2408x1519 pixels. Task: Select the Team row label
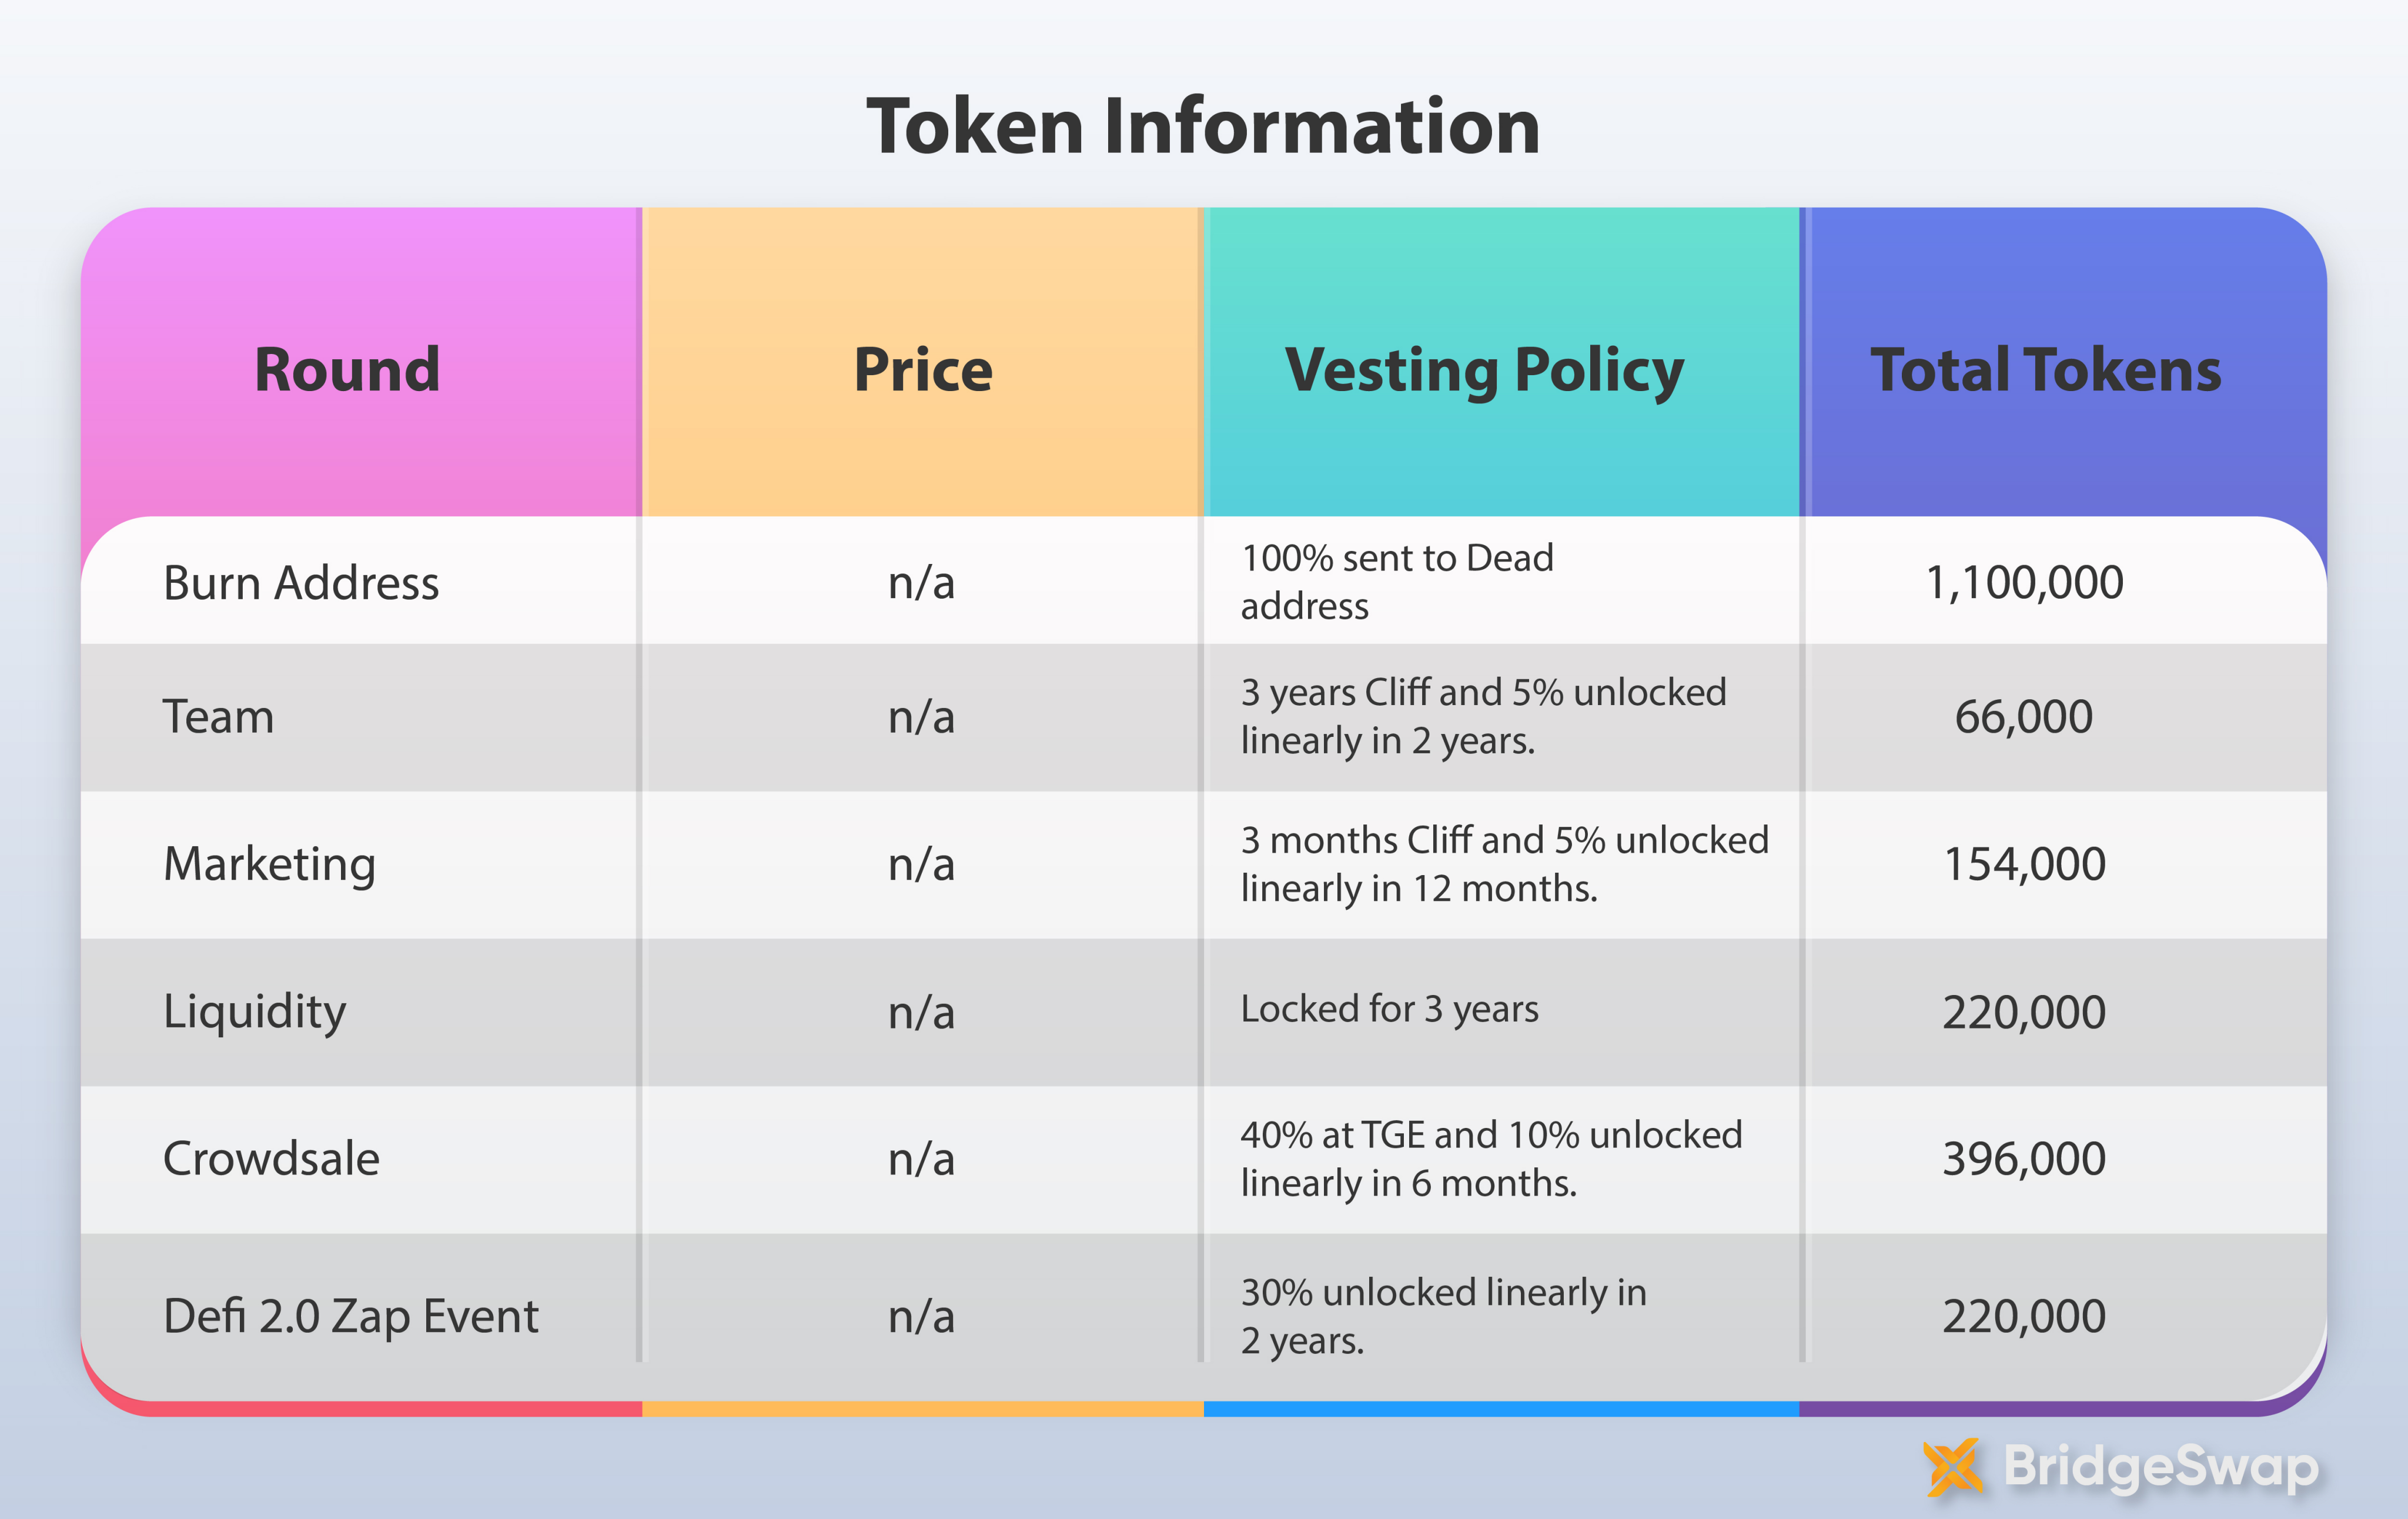[x=218, y=717]
